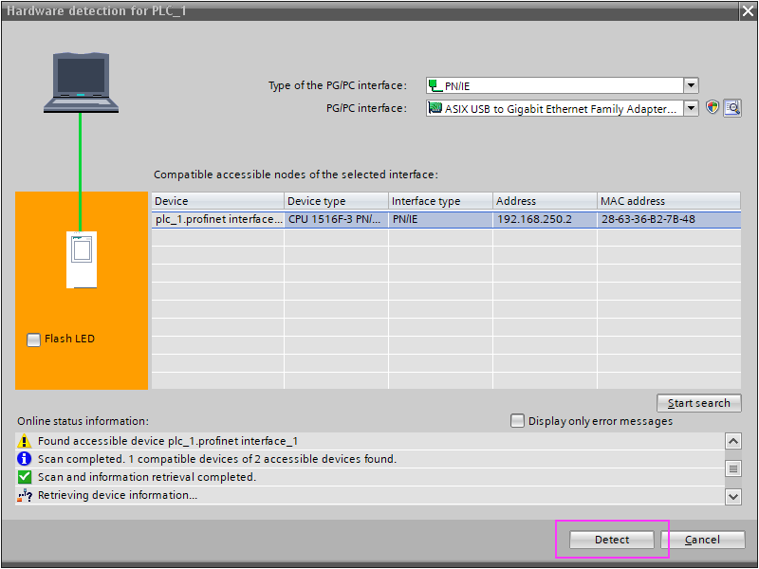Enable the Flash LED checkbox
Image resolution: width=759 pixels, height=569 pixels.
33,340
